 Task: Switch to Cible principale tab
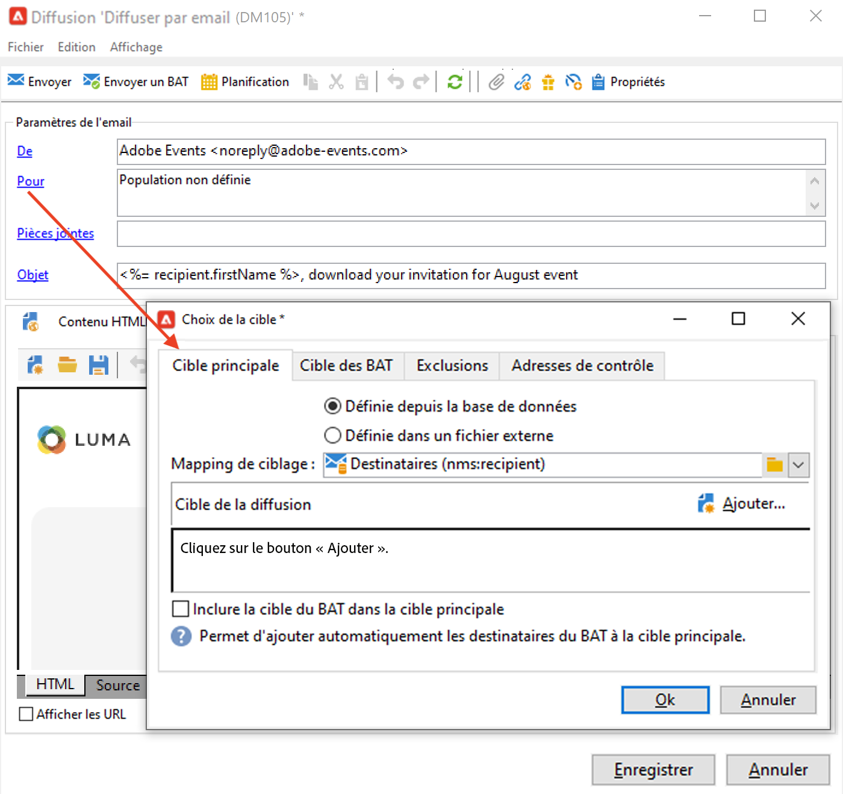point(226,366)
